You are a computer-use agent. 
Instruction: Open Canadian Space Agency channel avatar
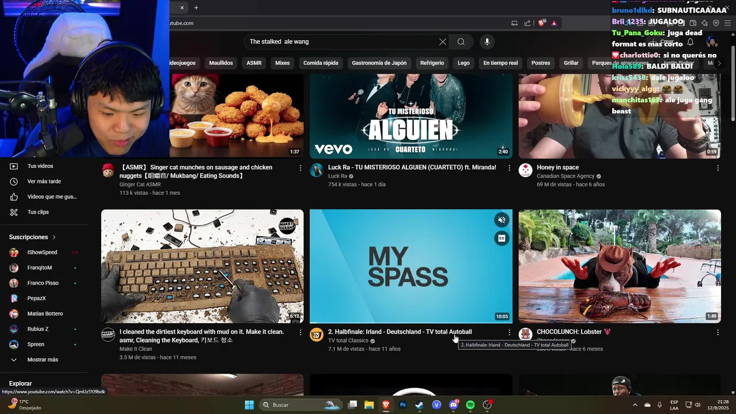(x=526, y=170)
